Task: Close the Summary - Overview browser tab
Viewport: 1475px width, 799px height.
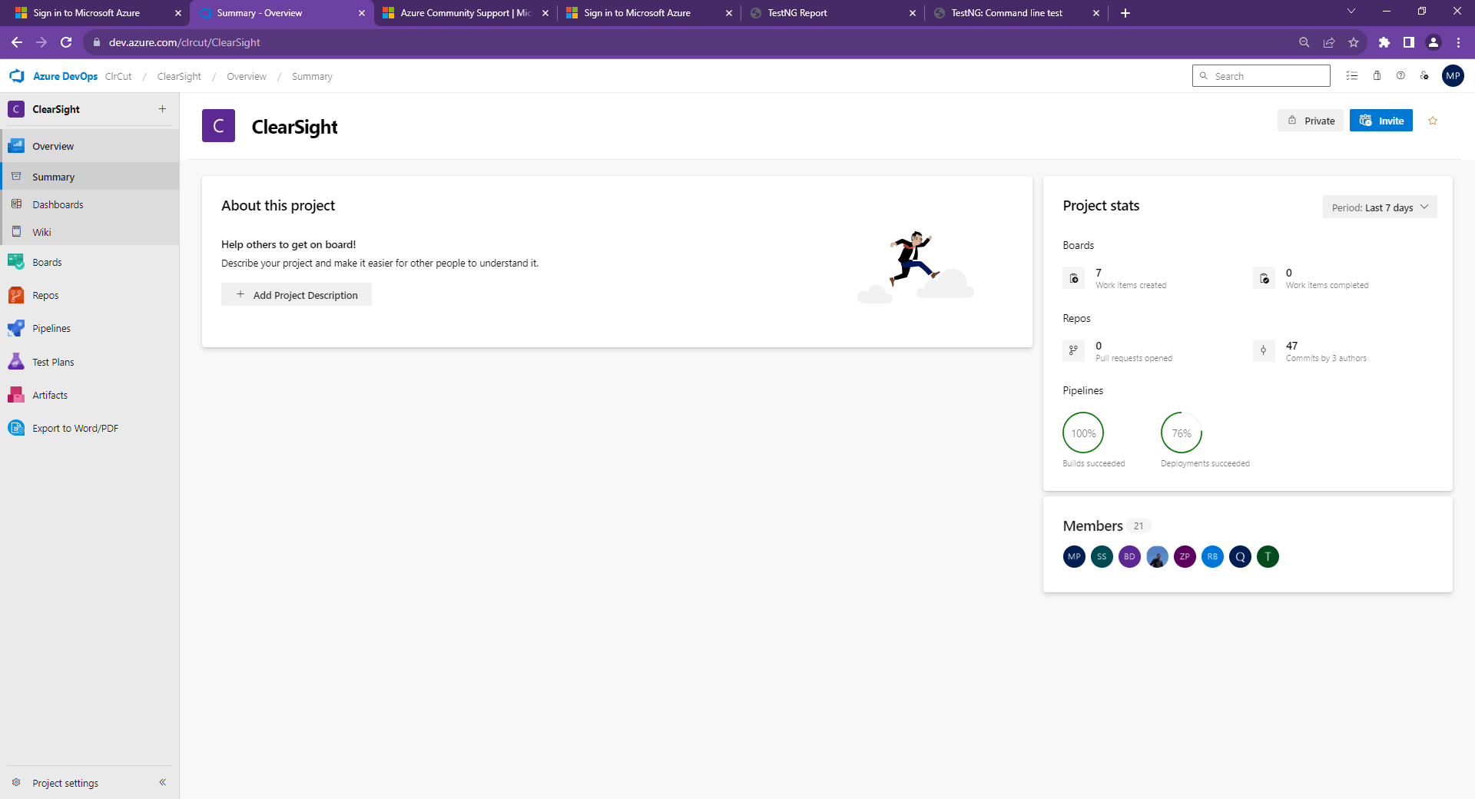Action: click(x=362, y=13)
